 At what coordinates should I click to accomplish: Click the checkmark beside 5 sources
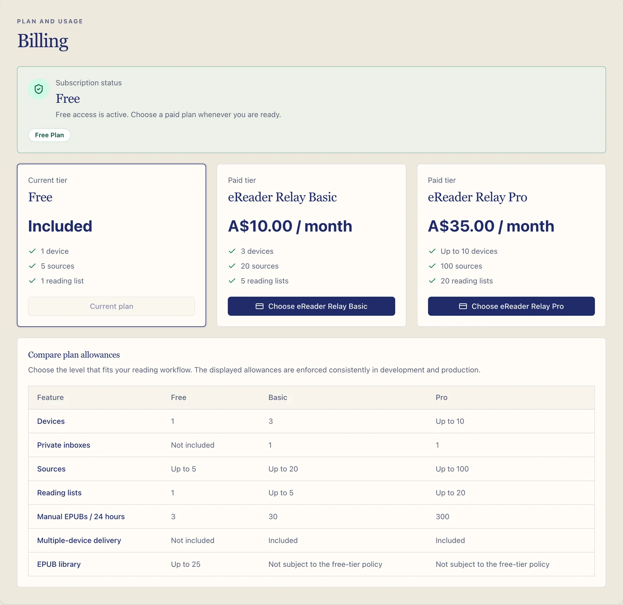(32, 266)
